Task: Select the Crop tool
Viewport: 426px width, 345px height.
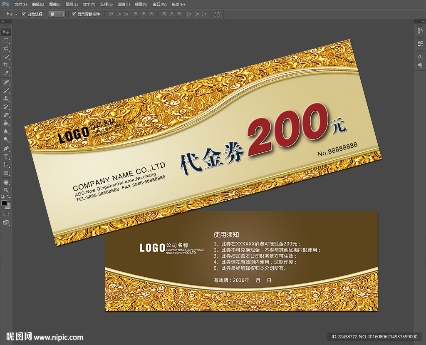Action: [6, 65]
